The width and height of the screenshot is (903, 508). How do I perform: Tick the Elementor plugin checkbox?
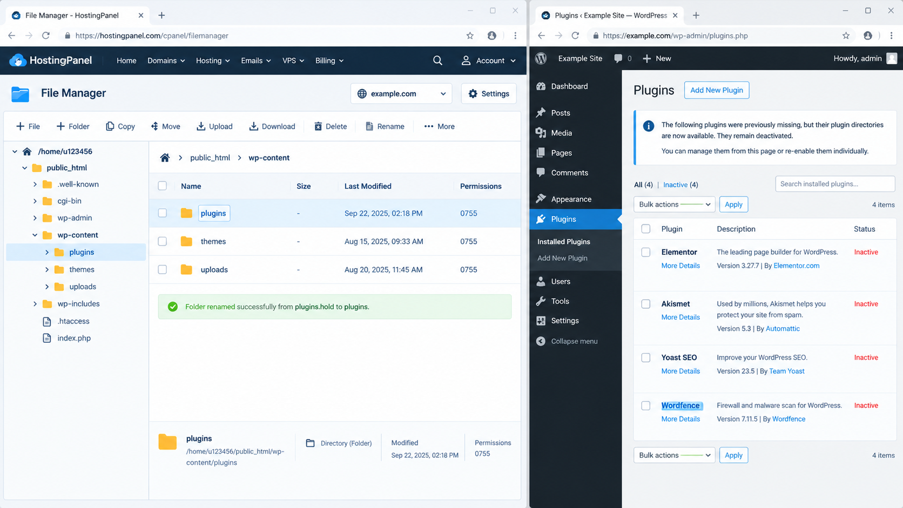pyautogui.click(x=645, y=252)
